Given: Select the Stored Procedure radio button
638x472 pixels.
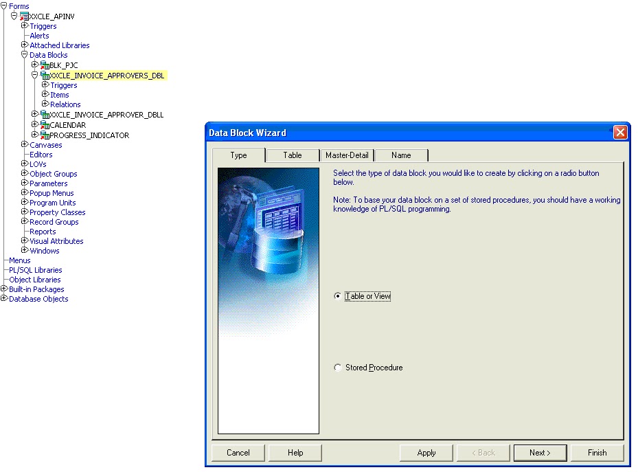Looking at the screenshot, I should coord(337,368).
